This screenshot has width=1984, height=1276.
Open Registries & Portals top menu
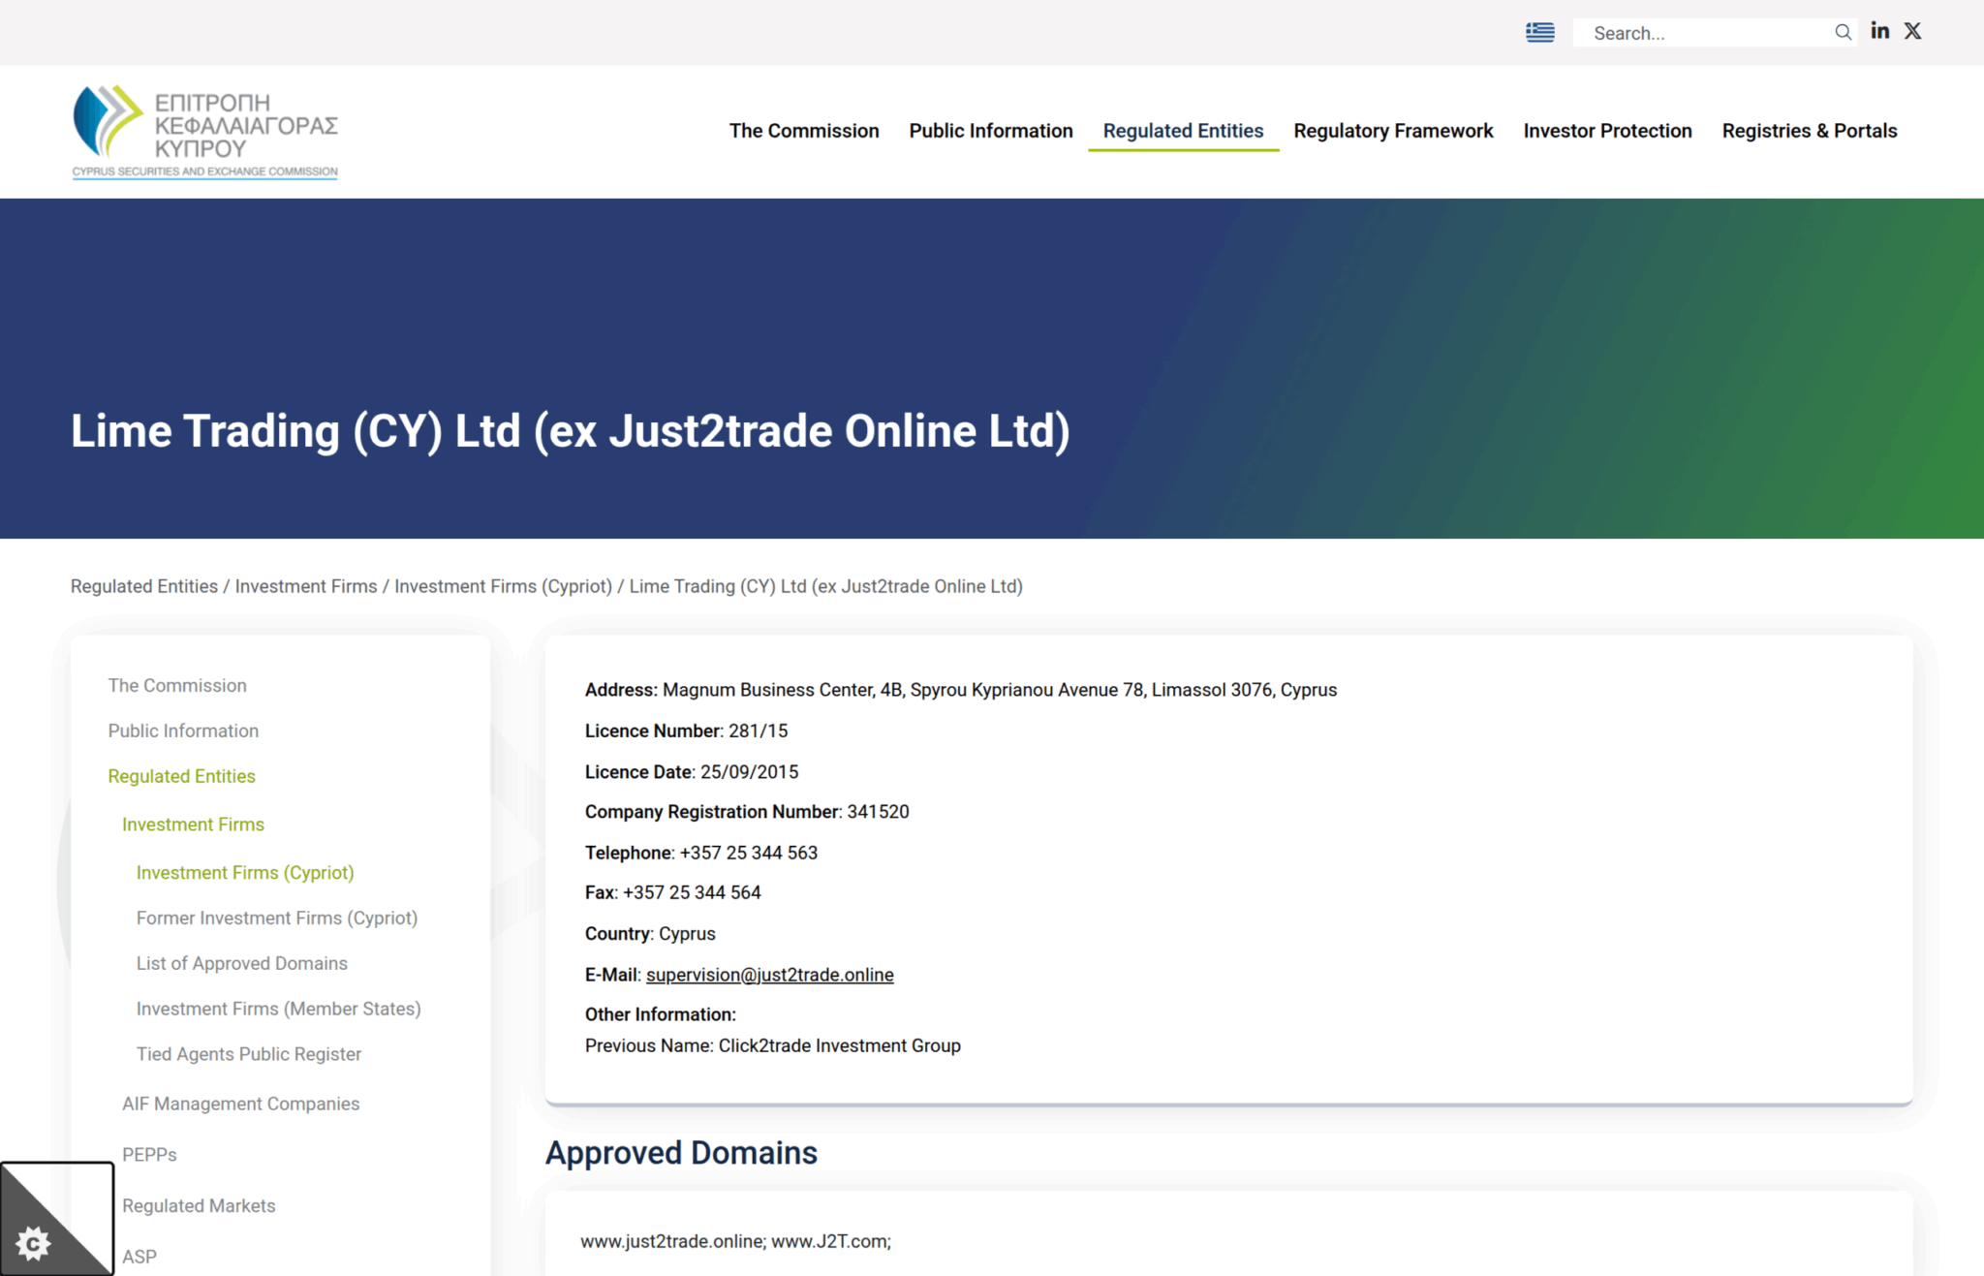click(1809, 131)
